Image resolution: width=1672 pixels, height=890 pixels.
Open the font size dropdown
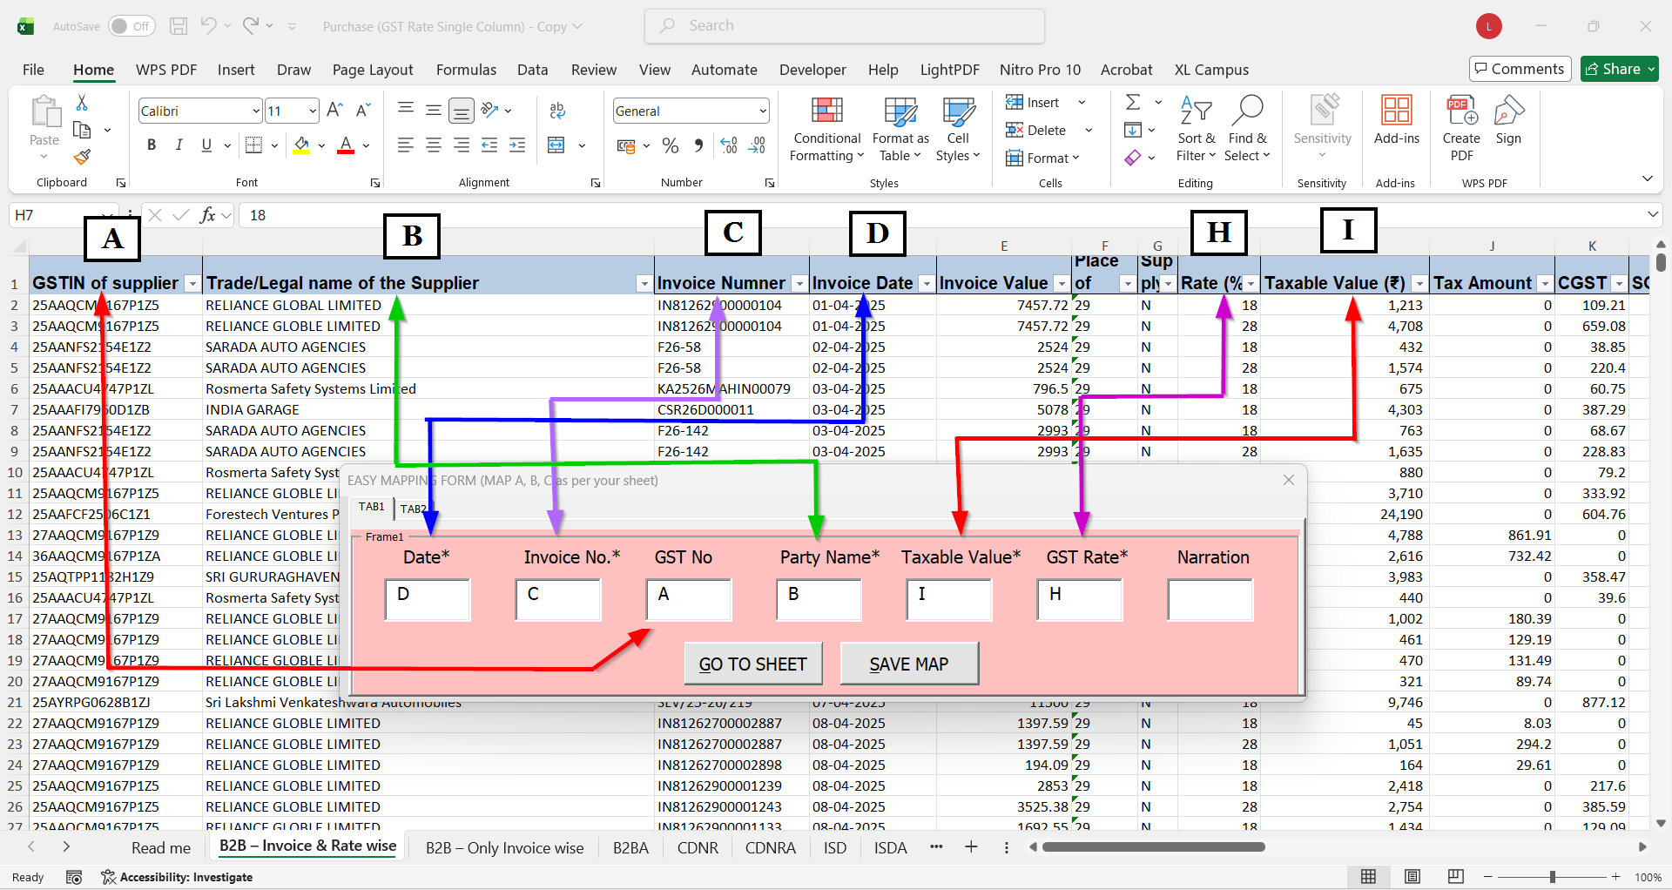(313, 111)
